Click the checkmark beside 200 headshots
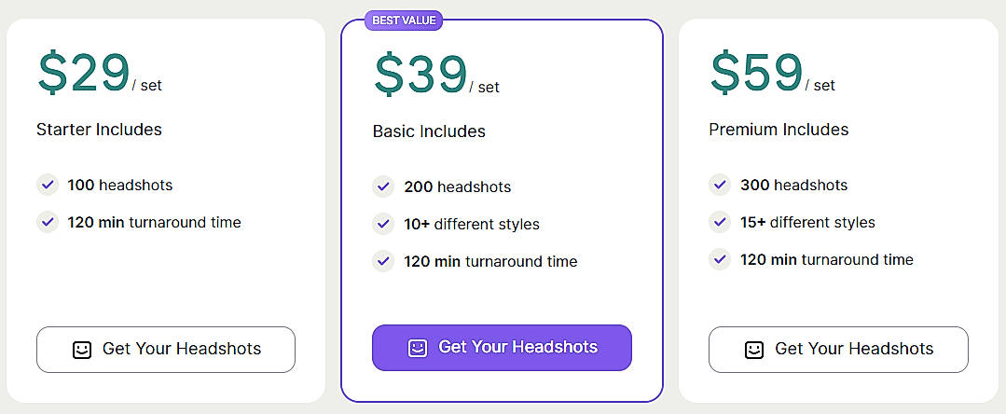The height and width of the screenshot is (414, 1006). pos(383,186)
